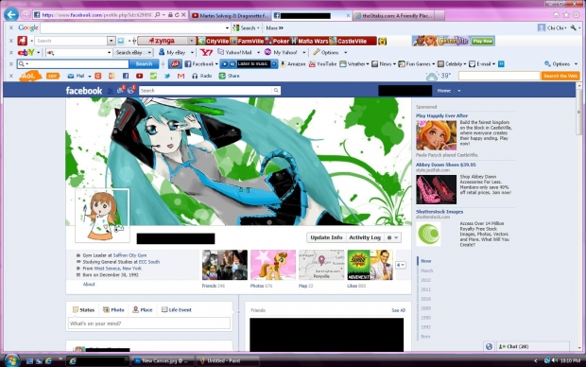Click the Facebook icon on the AOL toolbar
This screenshot has height=367, width=586.
click(x=126, y=76)
